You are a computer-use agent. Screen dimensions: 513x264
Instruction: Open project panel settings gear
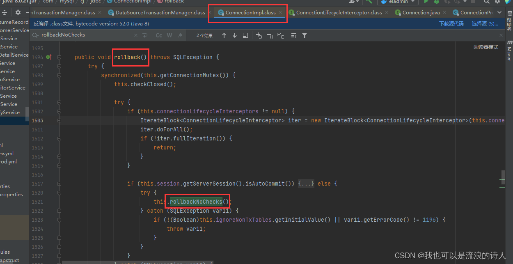click(x=18, y=13)
